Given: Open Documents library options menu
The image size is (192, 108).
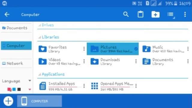Looking at the screenshot, I should (188, 61).
